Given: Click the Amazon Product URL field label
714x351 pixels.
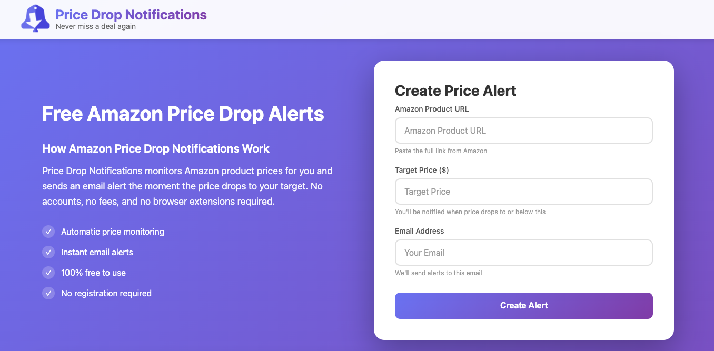Looking at the screenshot, I should coord(433,109).
